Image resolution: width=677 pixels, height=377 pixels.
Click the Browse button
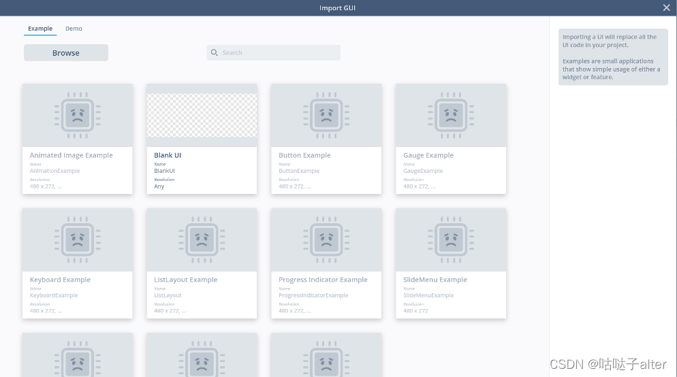click(x=66, y=52)
